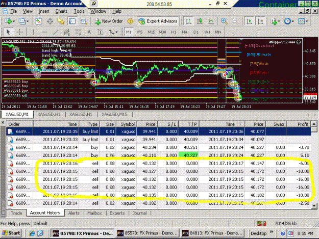Open the Charts menu
Viewport: 319px width, 239px height.
pos(61,11)
